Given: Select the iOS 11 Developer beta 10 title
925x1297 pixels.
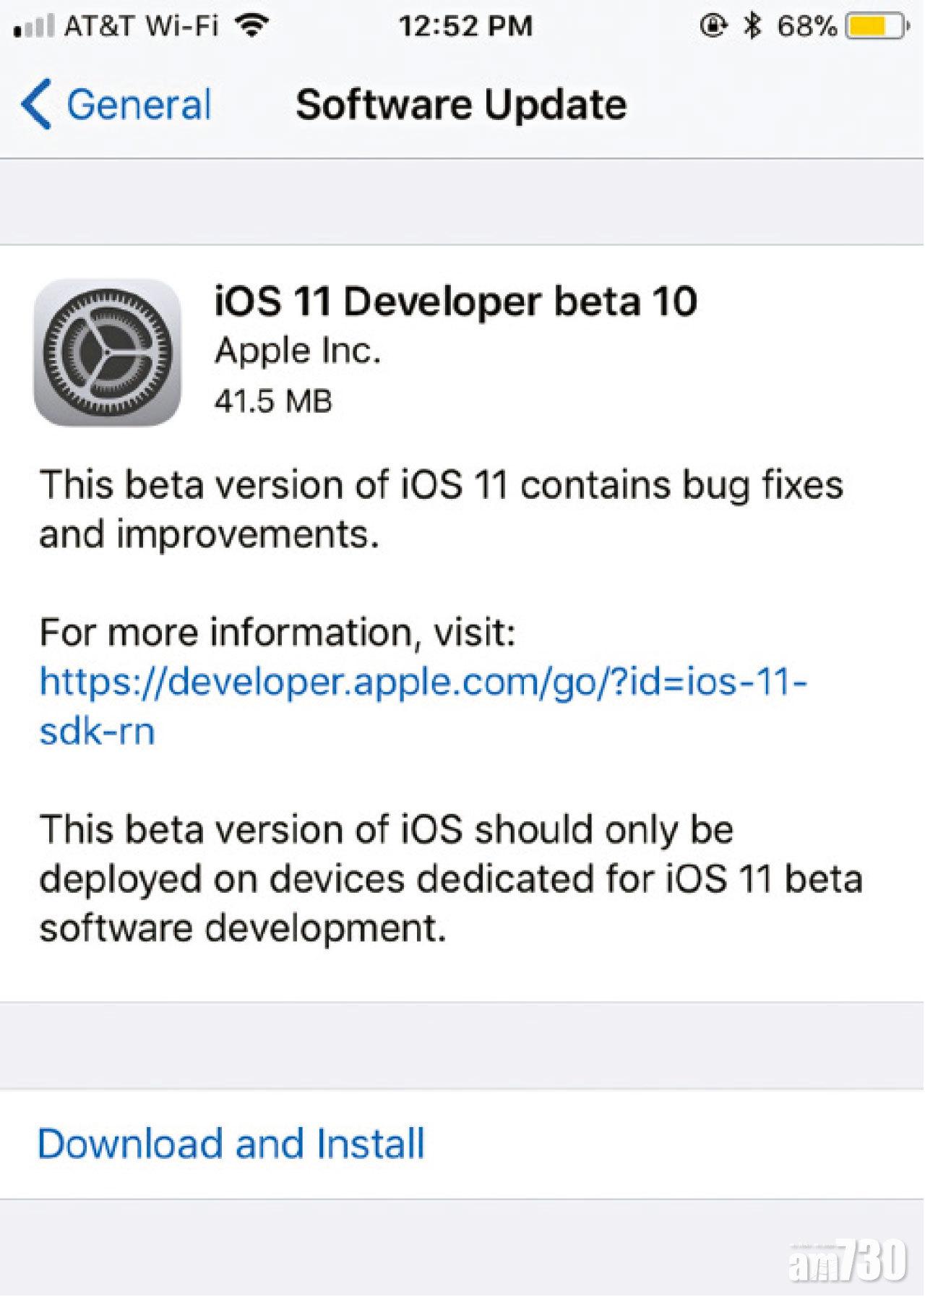Looking at the screenshot, I should click(456, 301).
